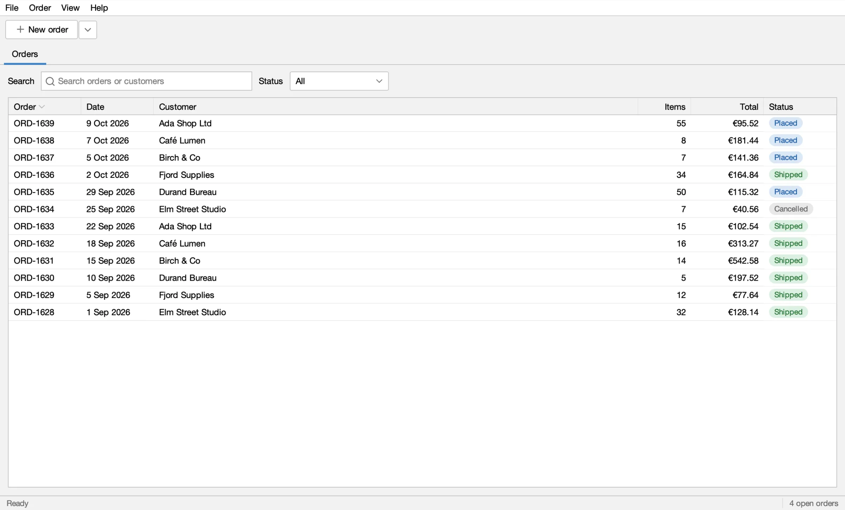Open the Status filter combo box
Image resolution: width=845 pixels, height=510 pixels.
[339, 81]
